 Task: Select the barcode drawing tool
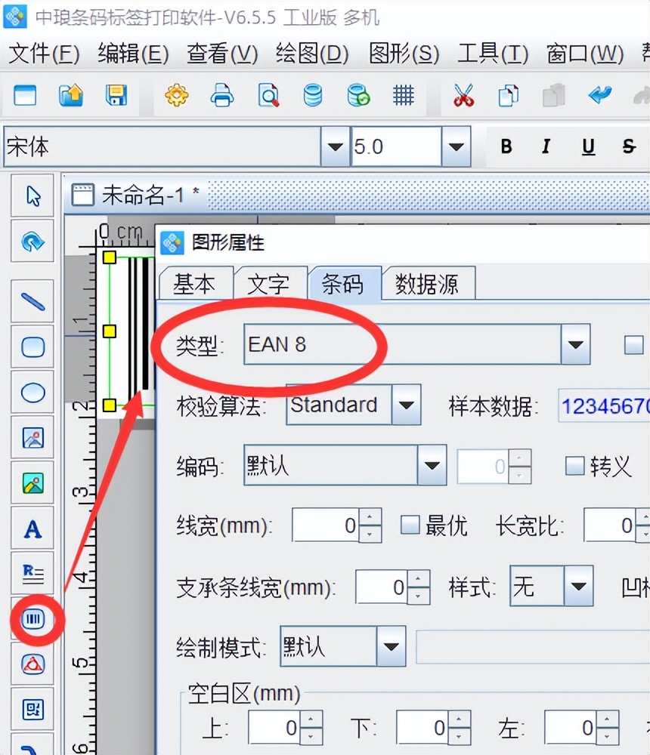[32, 619]
